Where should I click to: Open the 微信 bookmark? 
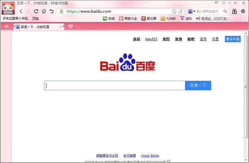tap(109, 19)
